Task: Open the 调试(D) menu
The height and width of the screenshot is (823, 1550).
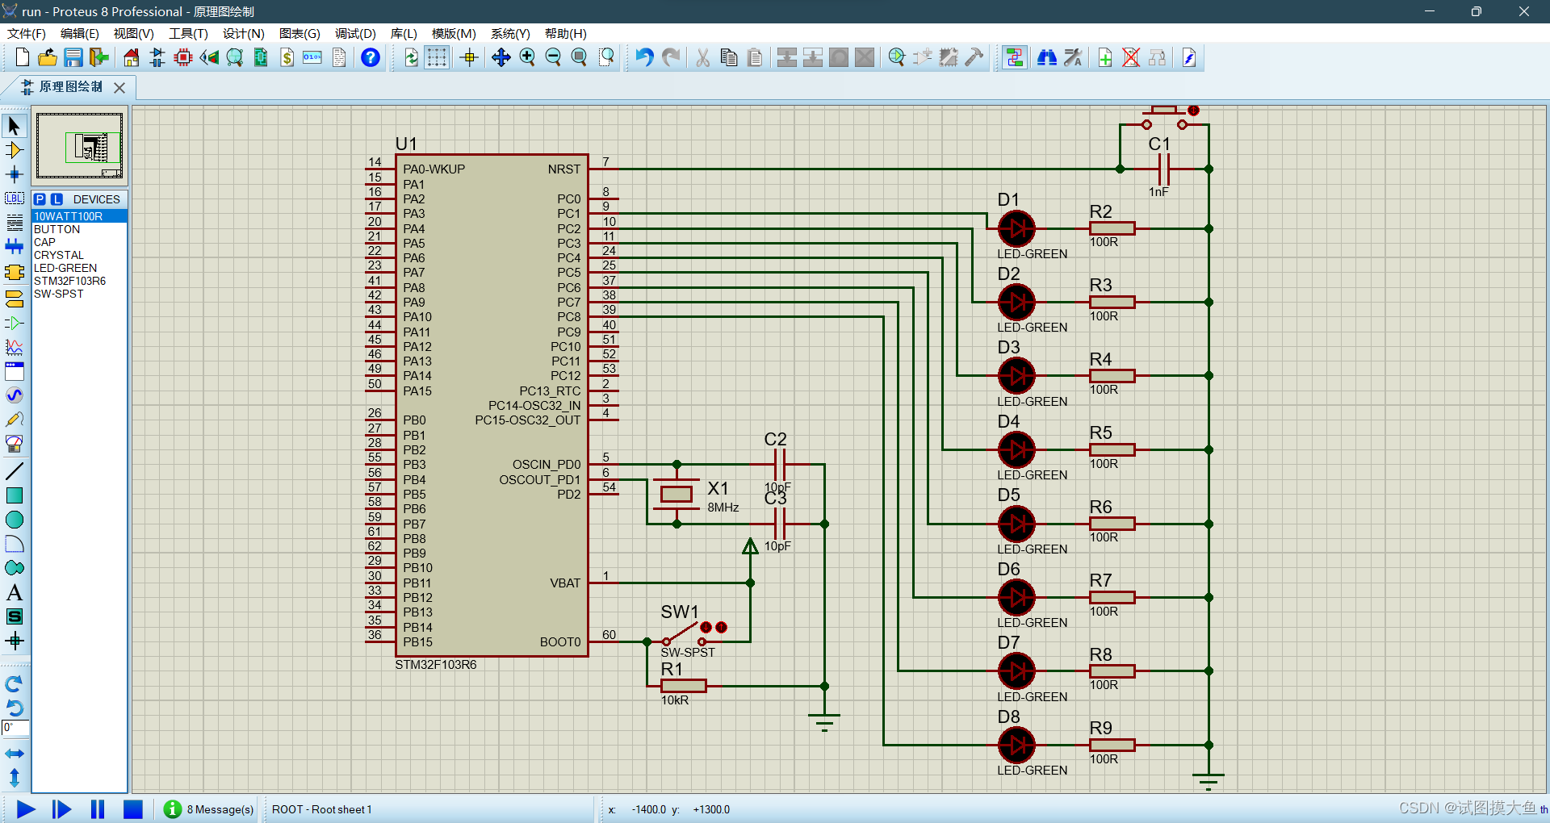Action: click(x=354, y=34)
